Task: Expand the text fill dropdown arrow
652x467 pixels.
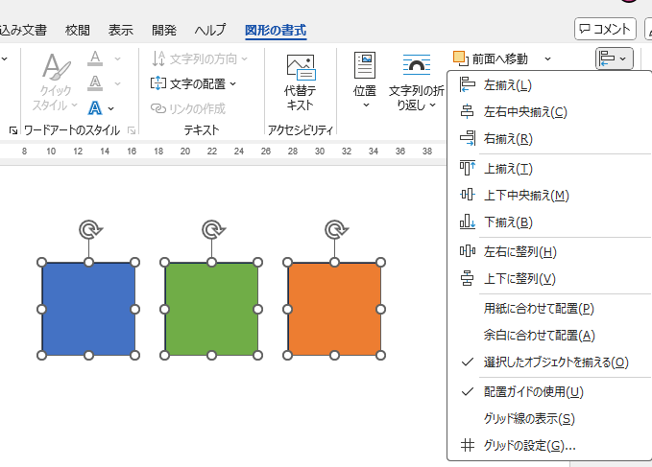Action: 118,58
